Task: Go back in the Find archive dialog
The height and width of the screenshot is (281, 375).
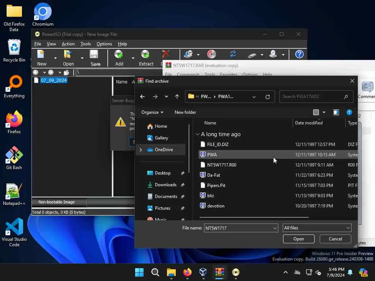Action: point(142,97)
